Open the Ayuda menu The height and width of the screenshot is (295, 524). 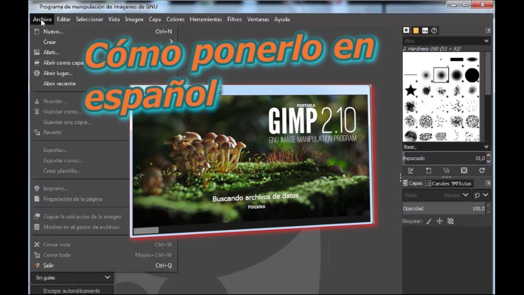[282, 19]
